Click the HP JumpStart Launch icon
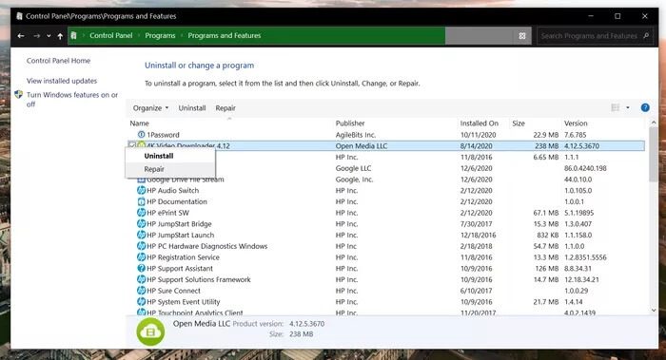Screen dimensions: 666x360 pyautogui.click(x=142, y=235)
